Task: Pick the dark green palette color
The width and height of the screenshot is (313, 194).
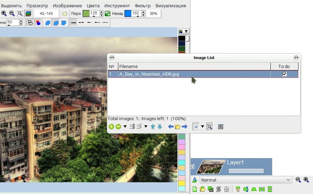Action: [x=182, y=49]
